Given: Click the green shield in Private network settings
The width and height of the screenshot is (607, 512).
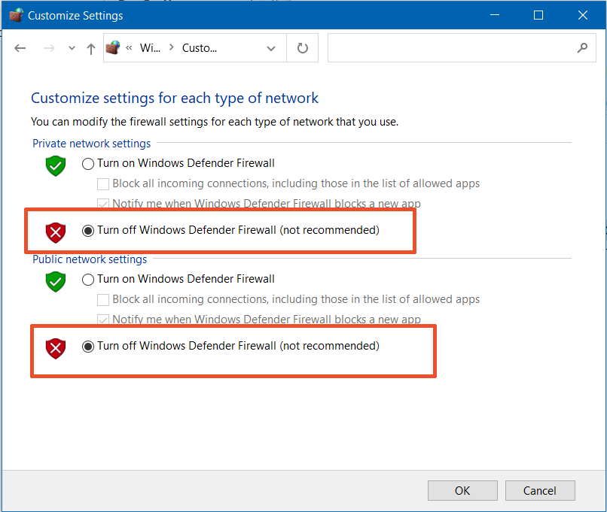Looking at the screenshot, I should click(x=56, y=165).
